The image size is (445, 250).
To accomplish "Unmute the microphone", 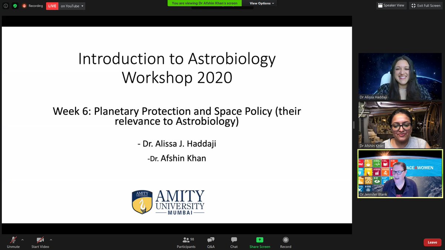I will pyautogui.click(x=13, y=243).
